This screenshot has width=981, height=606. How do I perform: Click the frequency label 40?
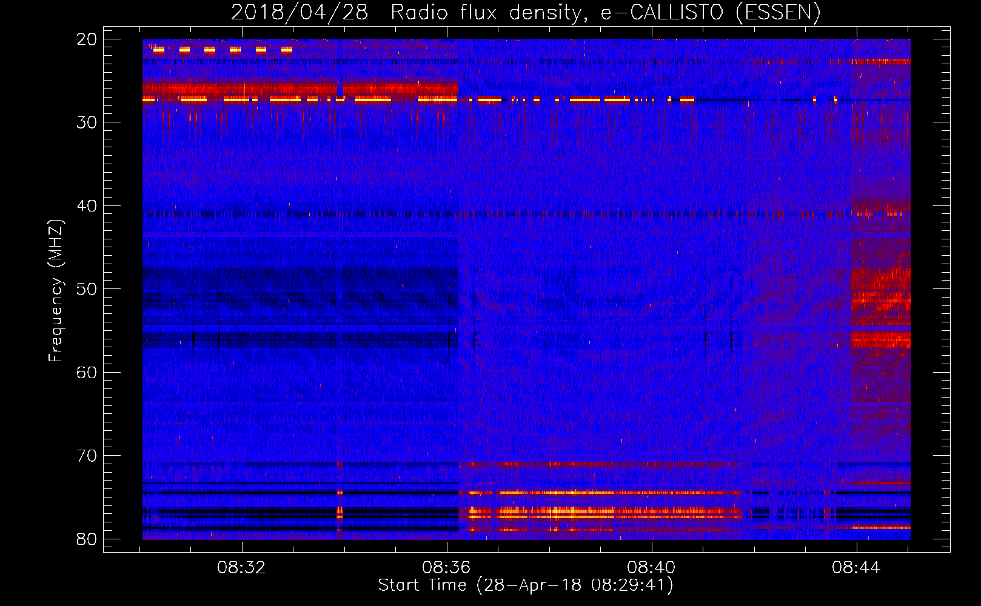coord(87,206)
